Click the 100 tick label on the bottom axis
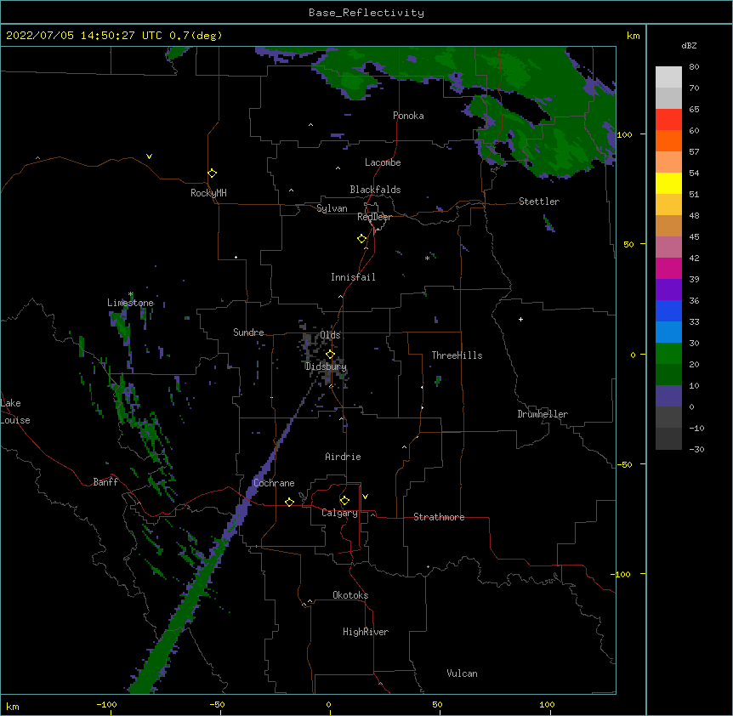This screenshot has width=733, height=716. 547,704
